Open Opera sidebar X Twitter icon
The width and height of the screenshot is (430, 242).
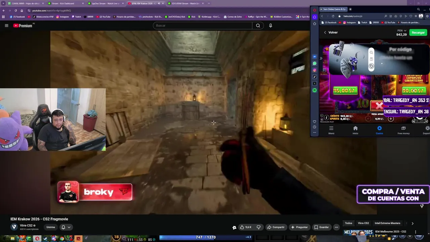314,83
